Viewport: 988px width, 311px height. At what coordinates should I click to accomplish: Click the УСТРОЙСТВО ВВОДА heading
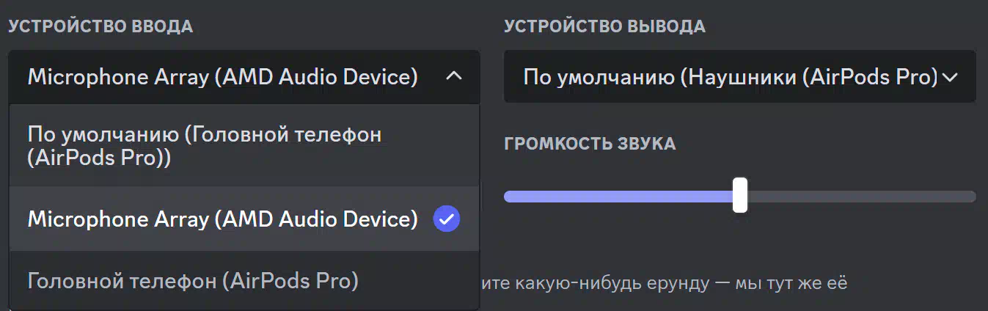(100, 26)
